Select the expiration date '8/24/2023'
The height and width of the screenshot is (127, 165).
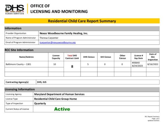[x=137, y=66]
